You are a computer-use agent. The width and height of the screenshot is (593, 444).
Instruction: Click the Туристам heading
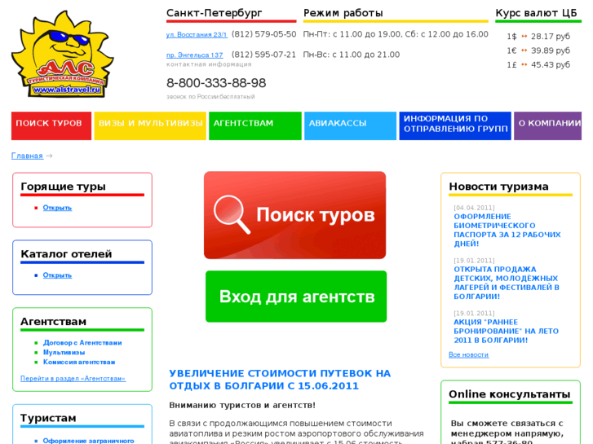pos(48,418)
